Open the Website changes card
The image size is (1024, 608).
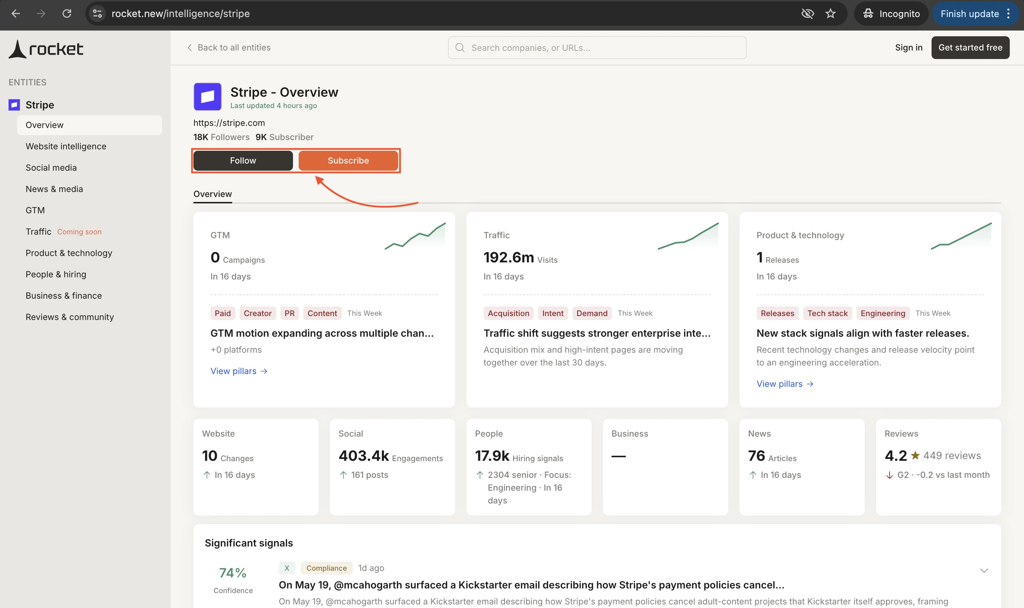tap(256, 466)
